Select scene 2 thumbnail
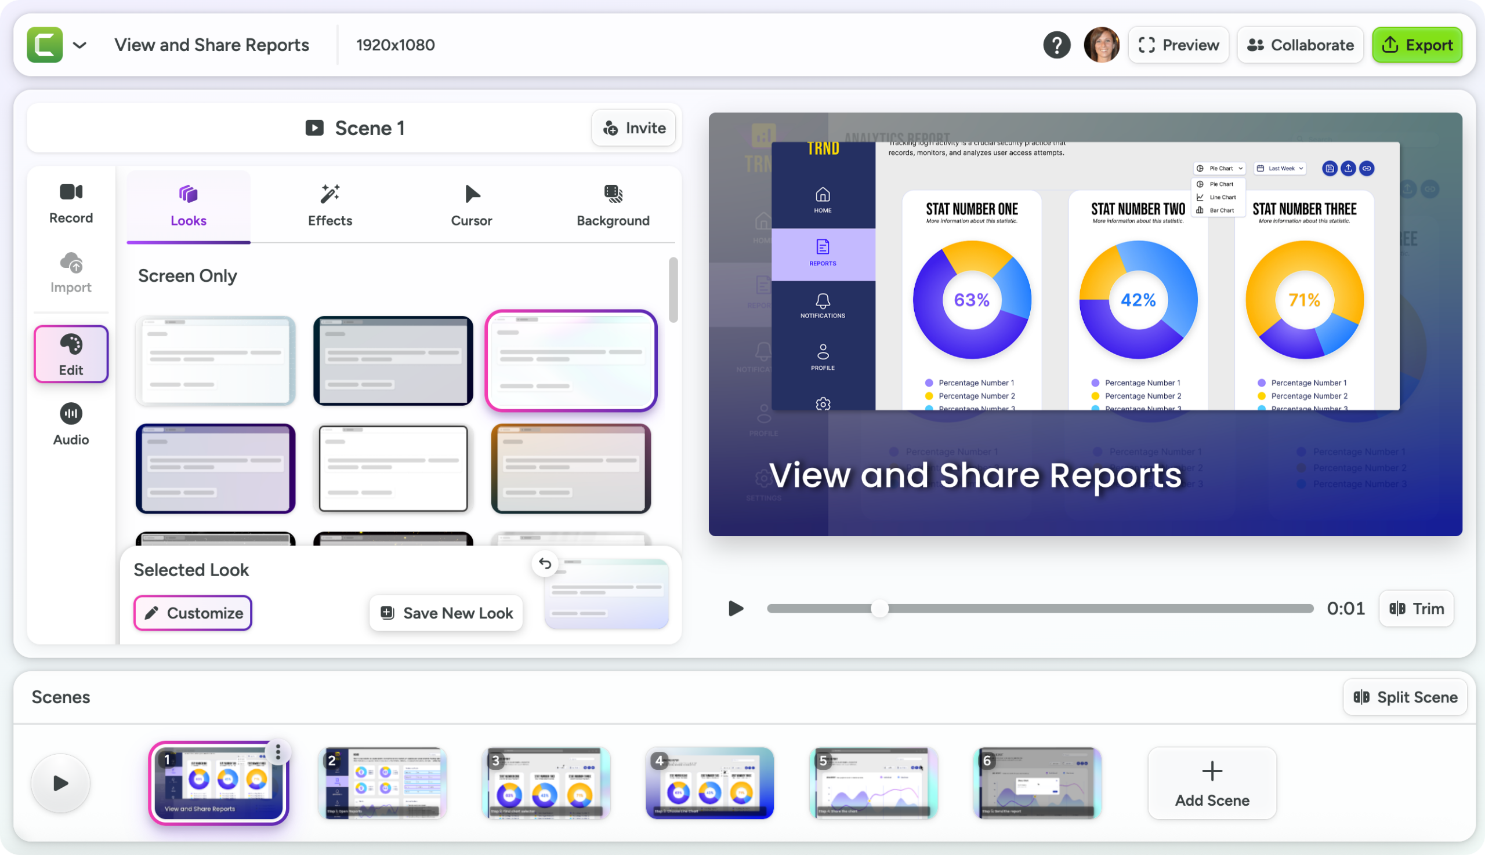1485x855 pixels. point(383,783)
